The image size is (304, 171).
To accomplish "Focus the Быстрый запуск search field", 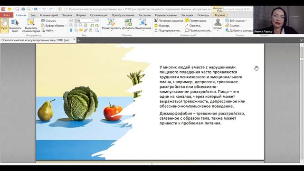I will [x=237, y=9].
